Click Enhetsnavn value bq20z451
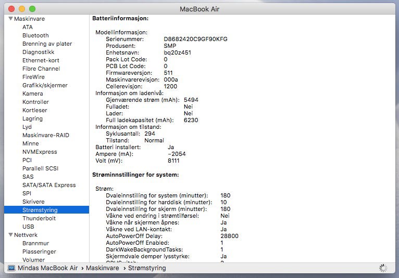 (177, 52)
